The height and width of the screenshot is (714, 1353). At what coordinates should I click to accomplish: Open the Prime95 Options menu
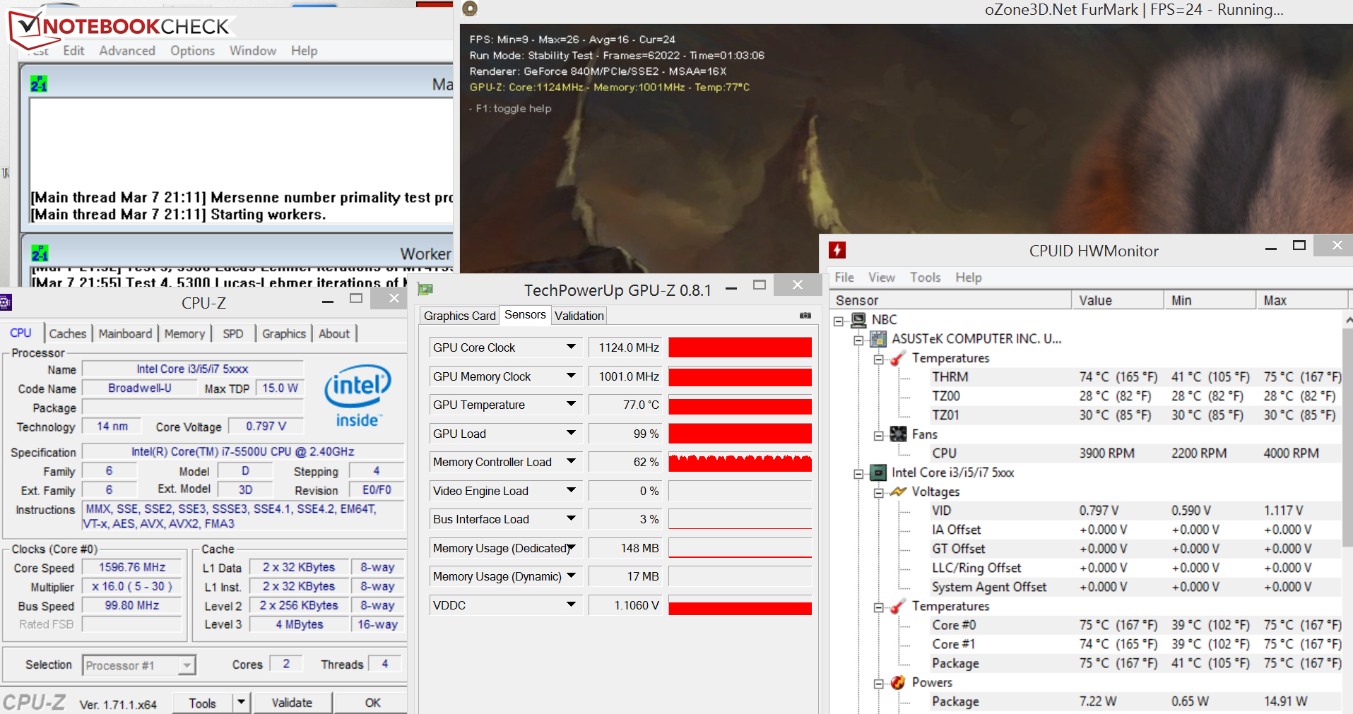192,51
